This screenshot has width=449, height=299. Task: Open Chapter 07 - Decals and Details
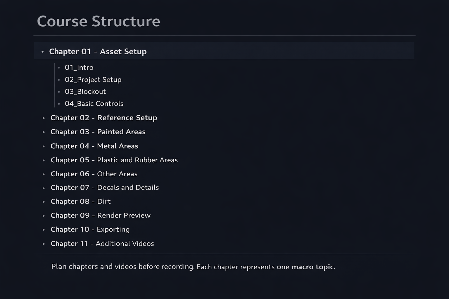(x=105, y=187)
